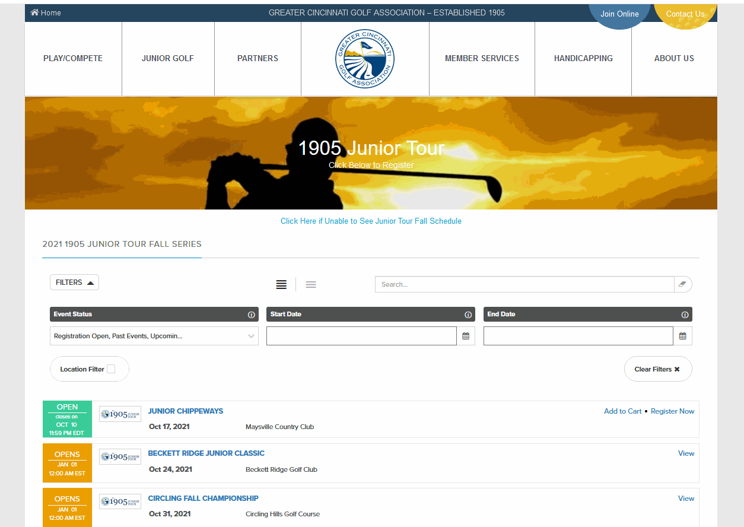This screenshot has height=527, width=744.
Task: Click Contact Us button
Action: pyautogui.click(x=685, y=14)
